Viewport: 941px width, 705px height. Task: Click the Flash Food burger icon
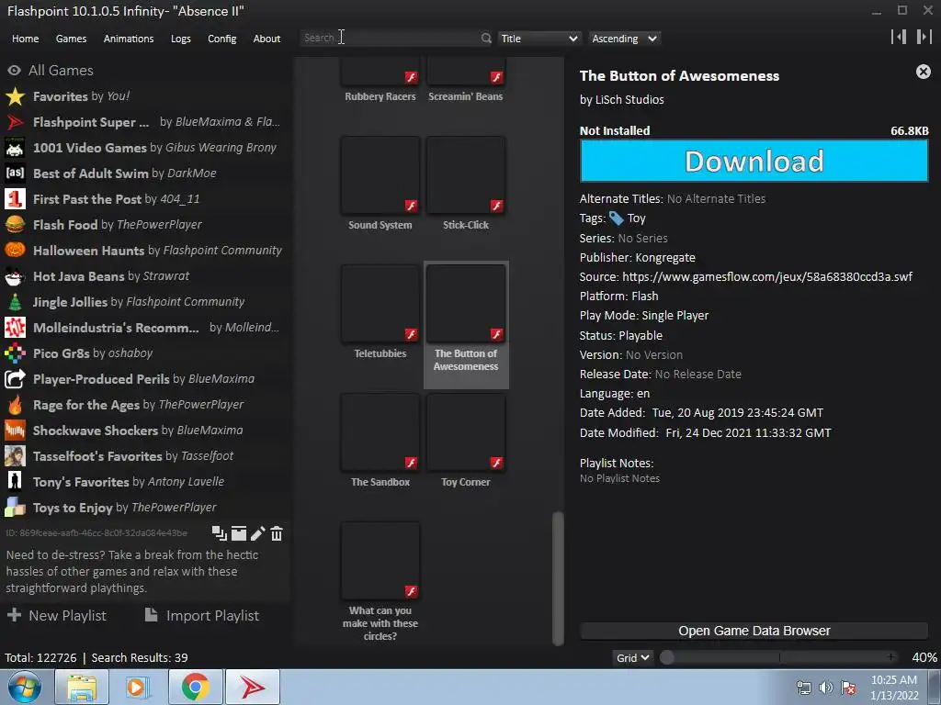click(15, 225)
